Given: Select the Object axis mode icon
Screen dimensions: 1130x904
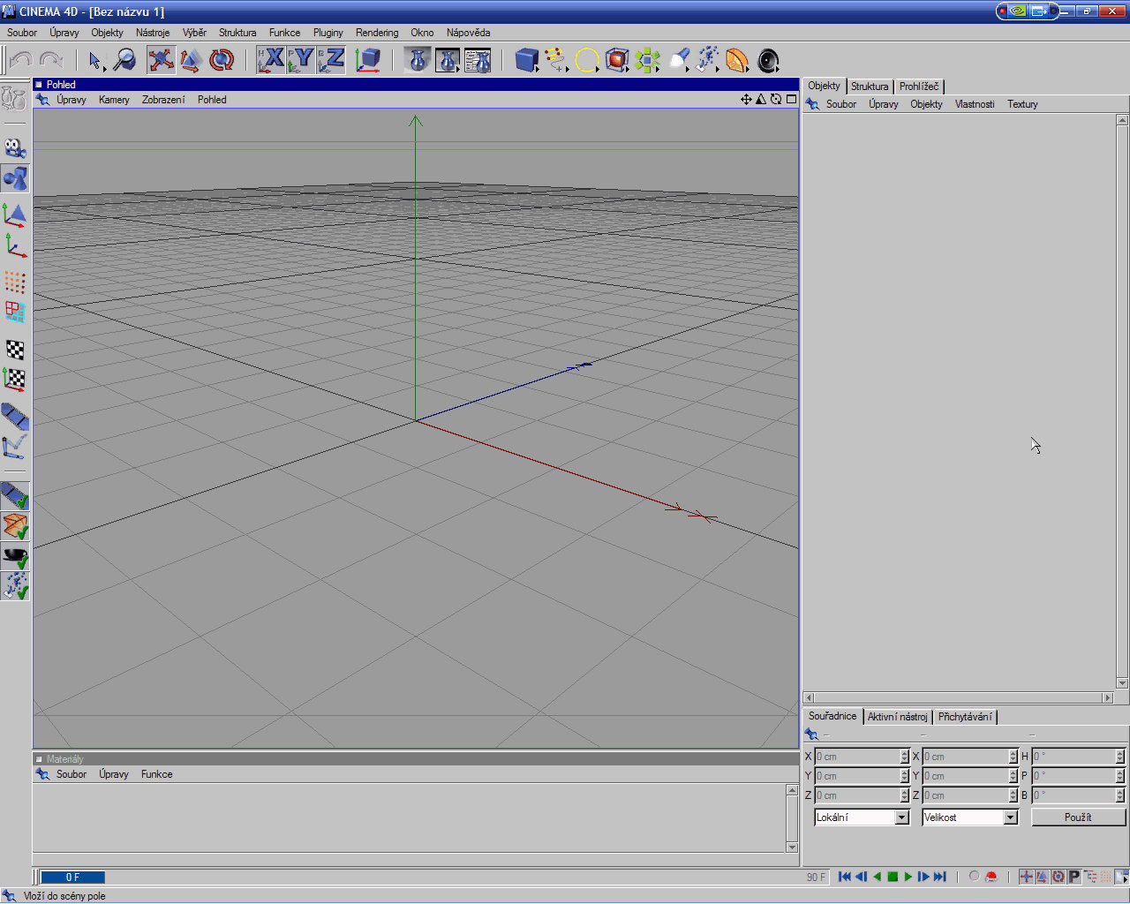Looking at the screenshot, I should point(15,245).
